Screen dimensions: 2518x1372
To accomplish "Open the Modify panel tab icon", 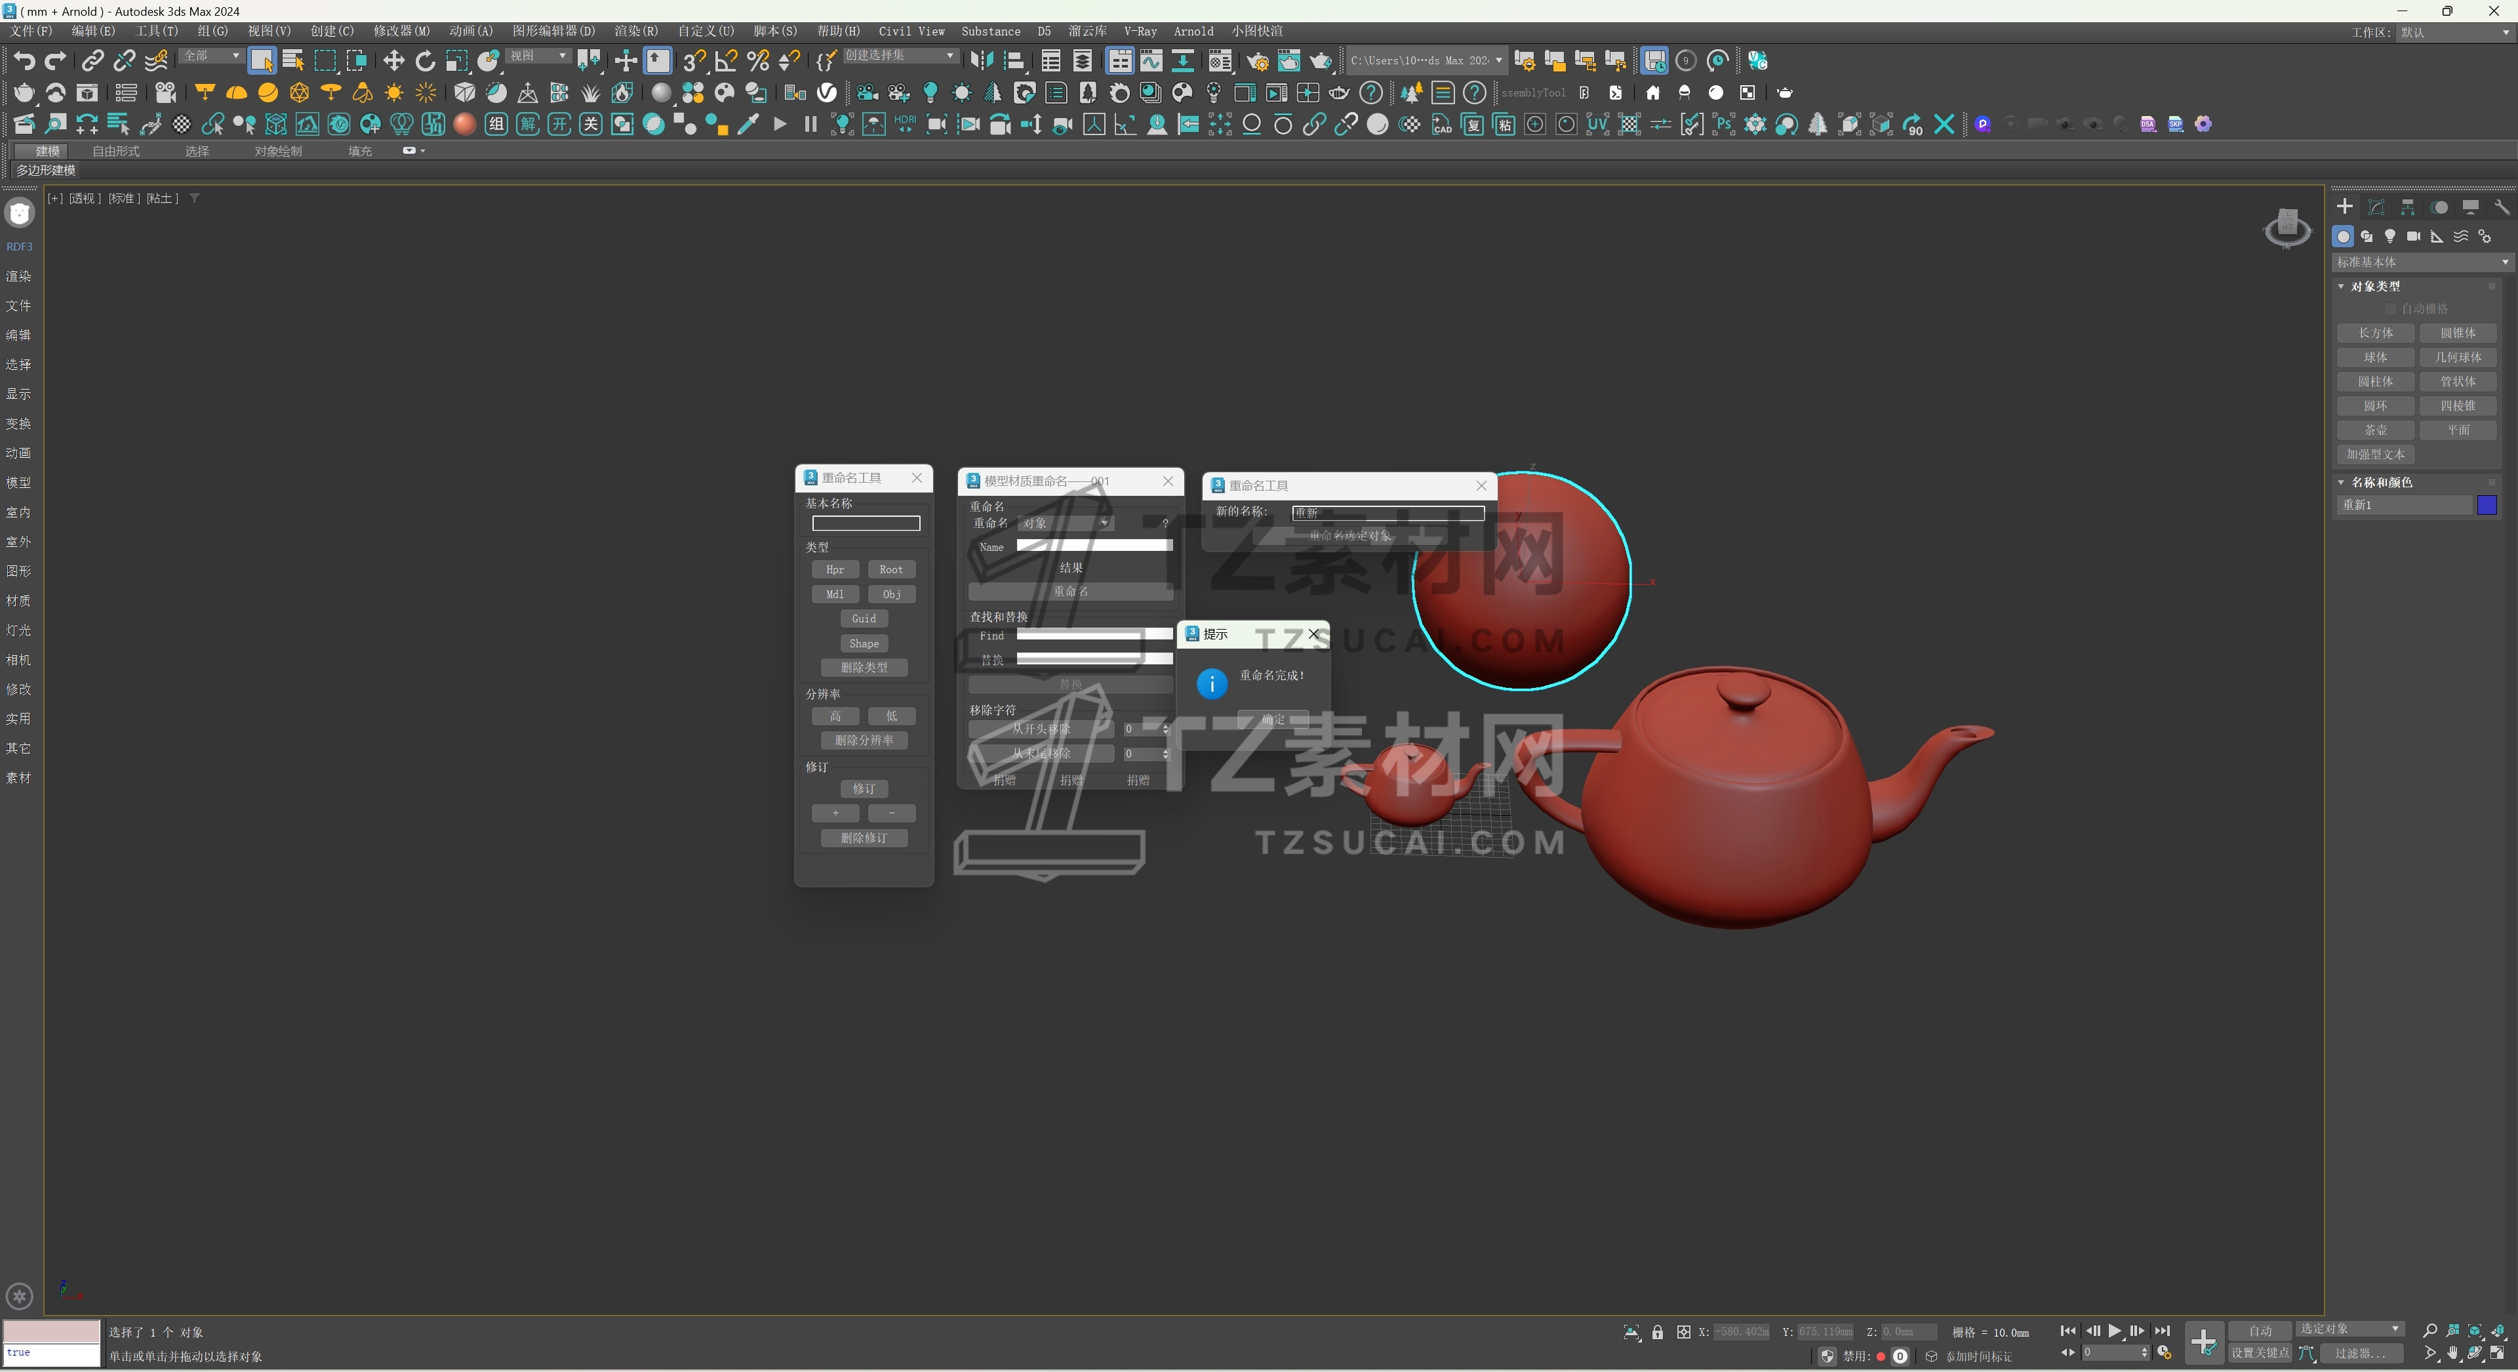I will point(2375,207).
